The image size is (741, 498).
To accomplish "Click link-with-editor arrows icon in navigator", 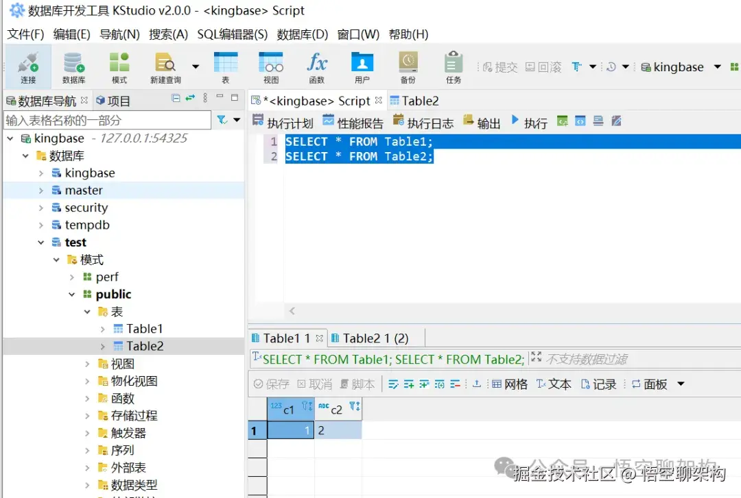I will point(190,98).
